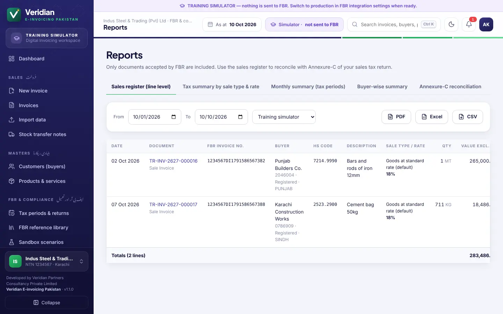The height and width of the screenshot is (314, 503).
Task: Open the Monthly summary (tax periods) tab
Action: click(308, 87)
